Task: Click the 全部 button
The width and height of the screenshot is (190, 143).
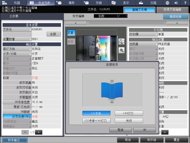Action: tap(54, 34)
